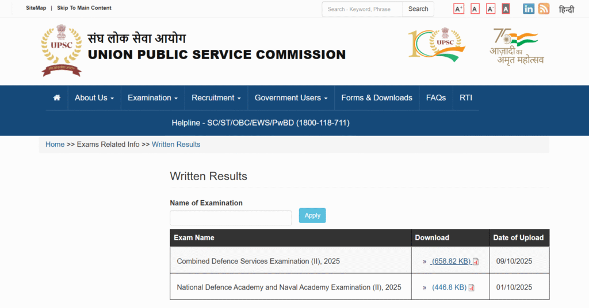This screenshot has width=589, height=308.
Task: Open the orange RSS feed icon
Action: pyautogui.click(x=544, y=9)
